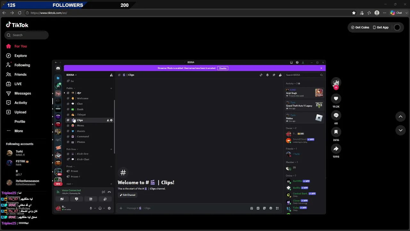Open microphone input options dropdown arrow
This screenshot has height=231, width=410.
click(95, 208)
